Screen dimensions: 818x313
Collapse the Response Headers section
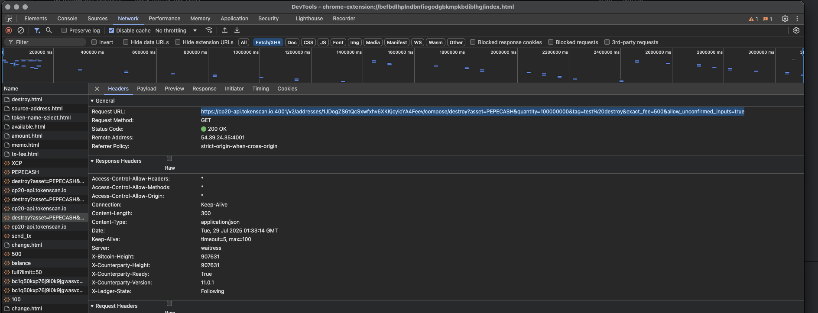(x=92, y=161)
